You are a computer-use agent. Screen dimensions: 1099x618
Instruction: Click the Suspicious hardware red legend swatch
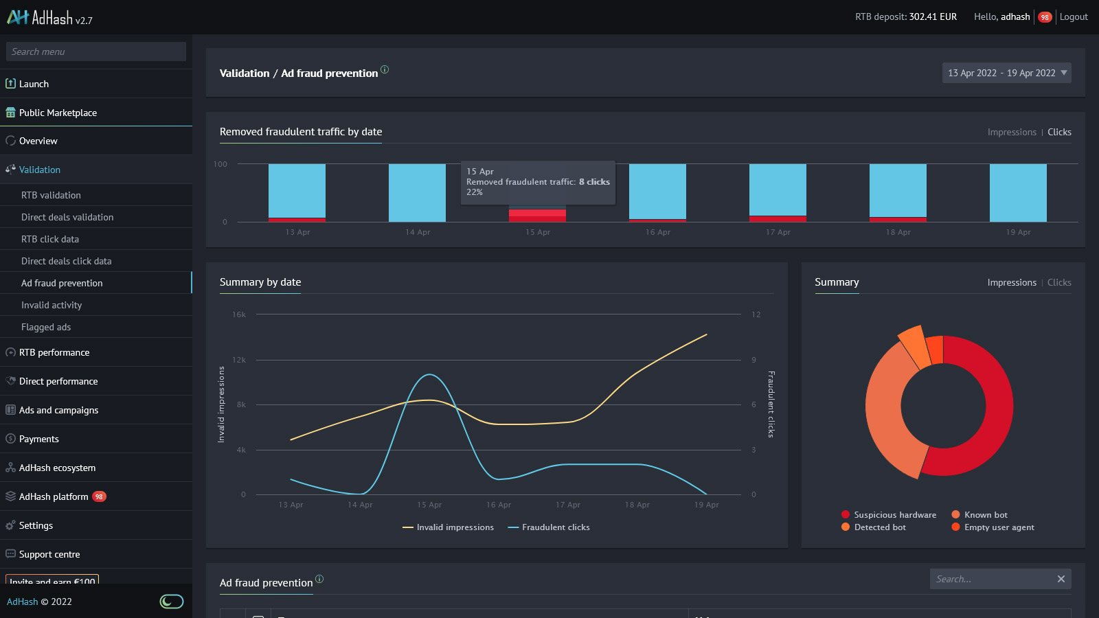tap(845, 514)
